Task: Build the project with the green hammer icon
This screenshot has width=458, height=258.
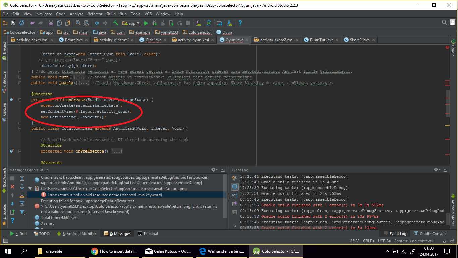Action: click(x=115, y=23)
